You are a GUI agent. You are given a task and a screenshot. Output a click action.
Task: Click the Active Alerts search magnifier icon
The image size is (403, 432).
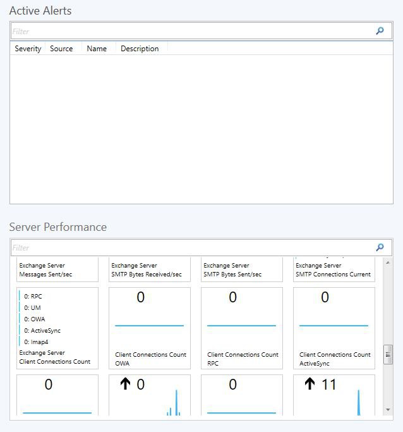point(380,30)
